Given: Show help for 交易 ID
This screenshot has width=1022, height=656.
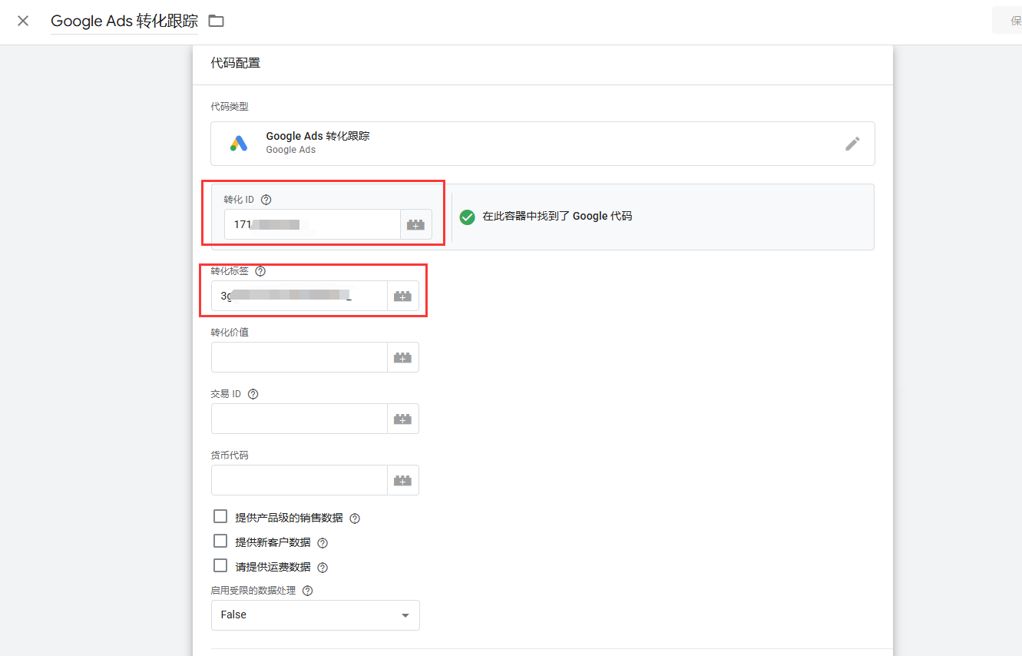Looking at the screenshot, I should (253, 394).
